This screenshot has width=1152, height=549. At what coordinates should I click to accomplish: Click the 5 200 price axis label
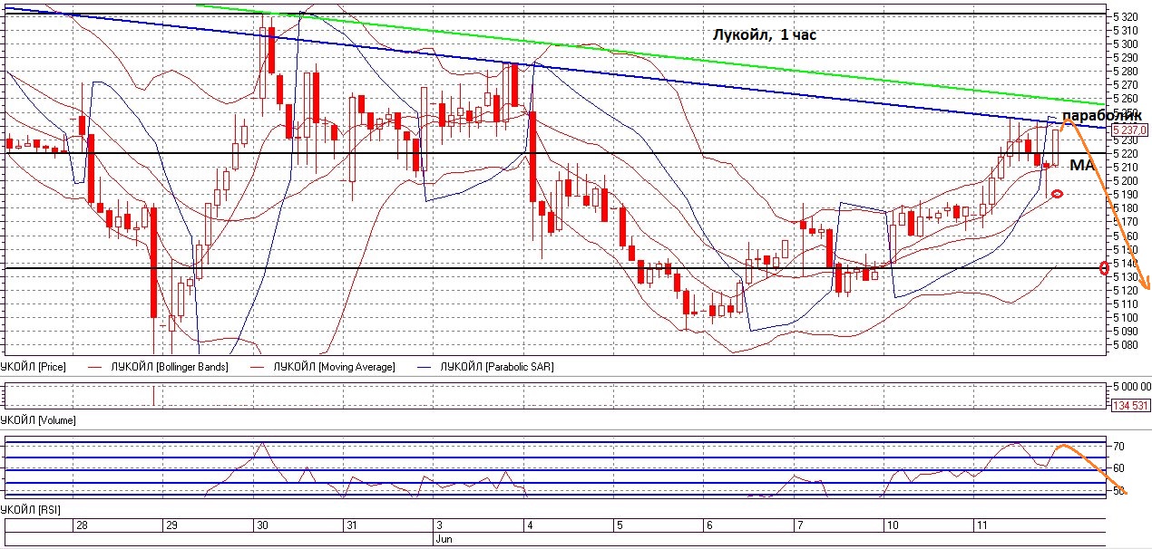(1128, 180)
